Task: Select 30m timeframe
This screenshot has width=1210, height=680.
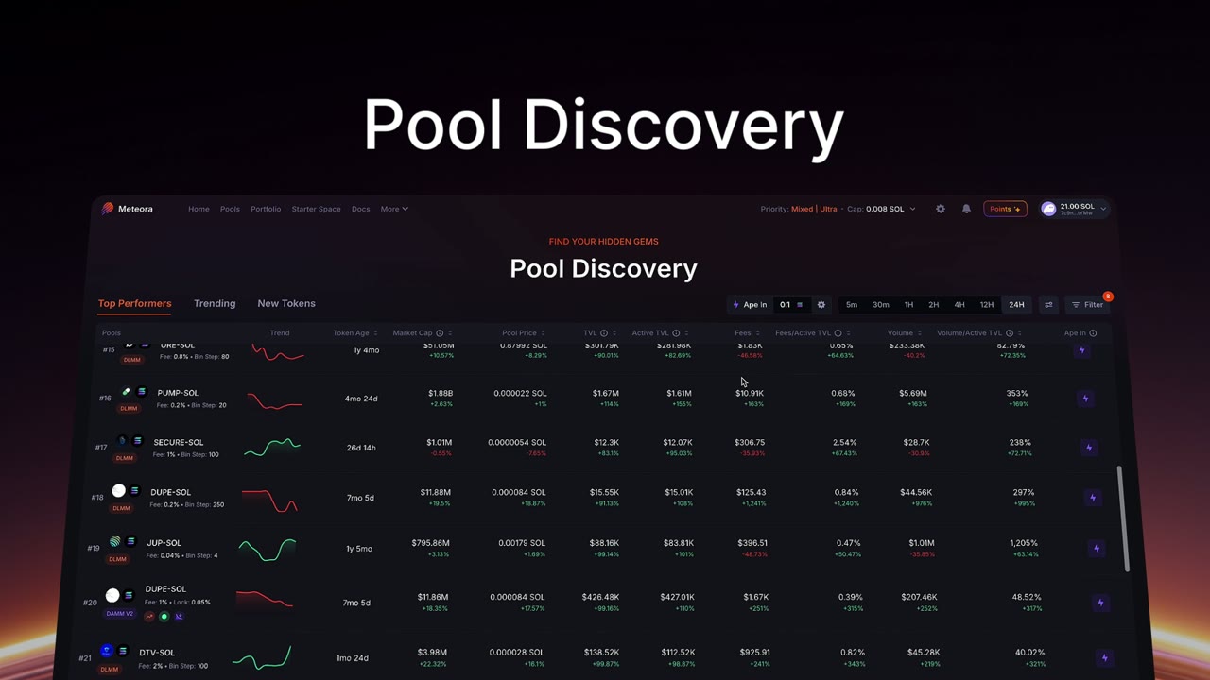Action: (880, 305)
